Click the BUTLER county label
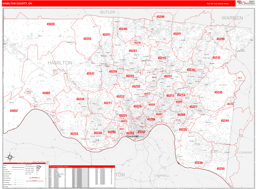The image size is (257, 189). [108, 12]
